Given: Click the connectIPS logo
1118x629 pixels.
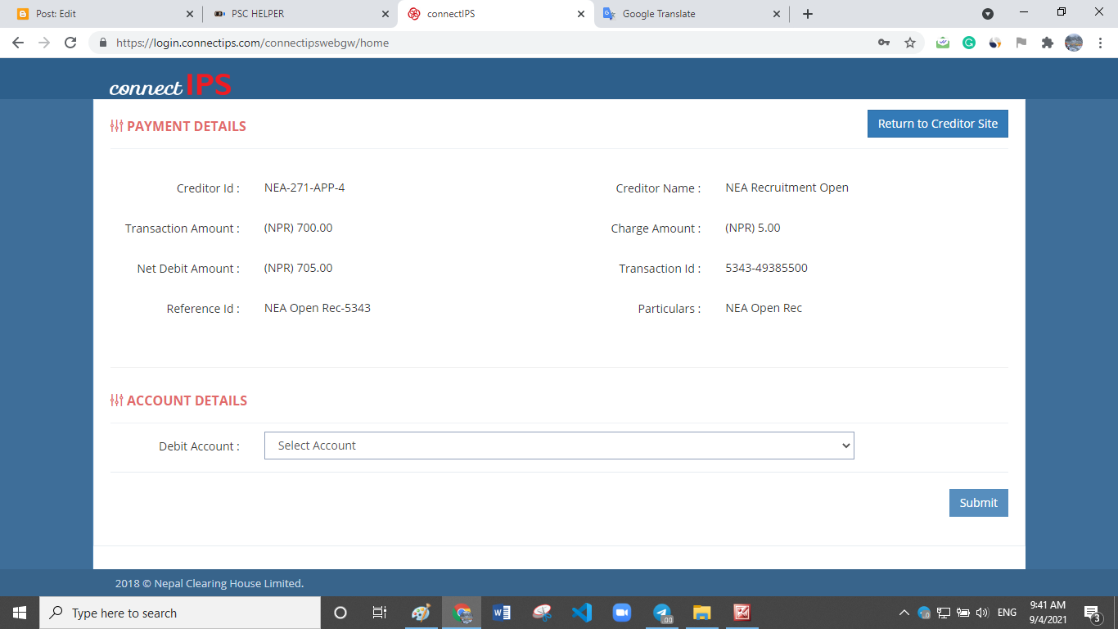Looking at the screenshot, I should [x=170, y=84].
